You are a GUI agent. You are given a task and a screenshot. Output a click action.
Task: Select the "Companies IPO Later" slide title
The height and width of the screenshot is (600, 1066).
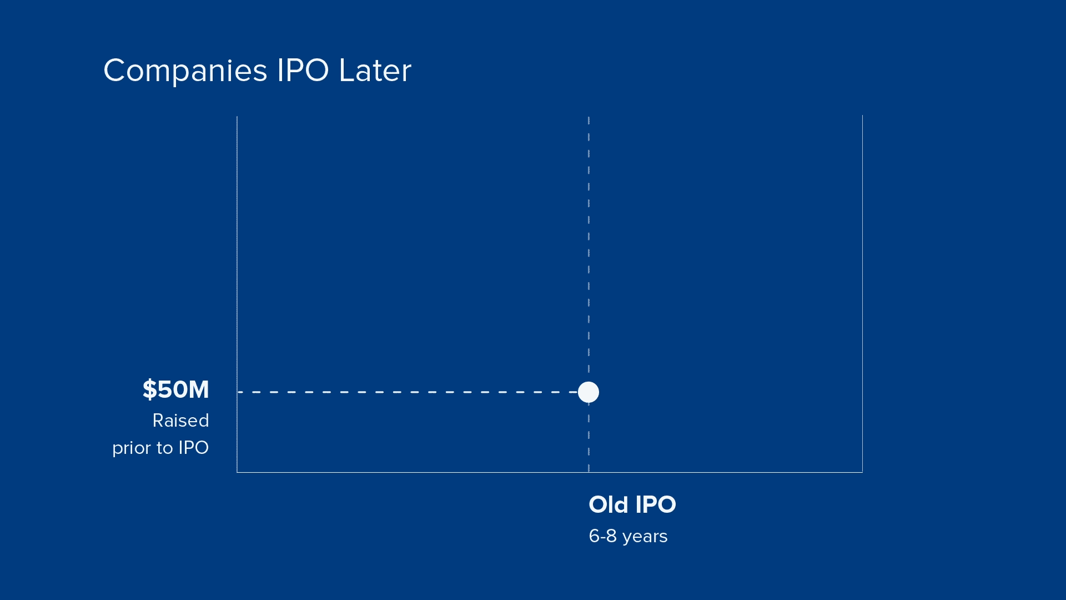(257, 71)
